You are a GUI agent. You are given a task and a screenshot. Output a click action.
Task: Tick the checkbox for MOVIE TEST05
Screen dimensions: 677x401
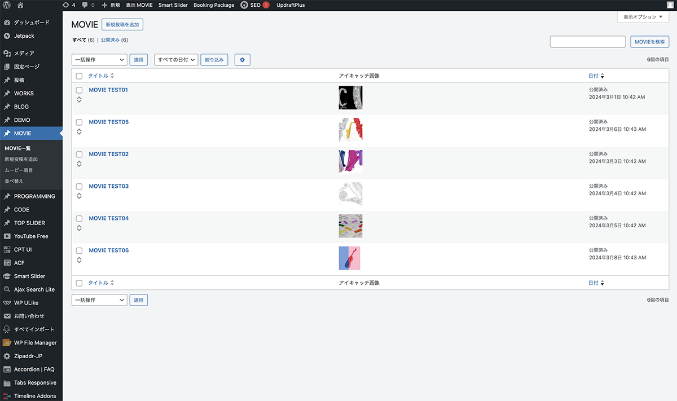click(x=79, y=122)
